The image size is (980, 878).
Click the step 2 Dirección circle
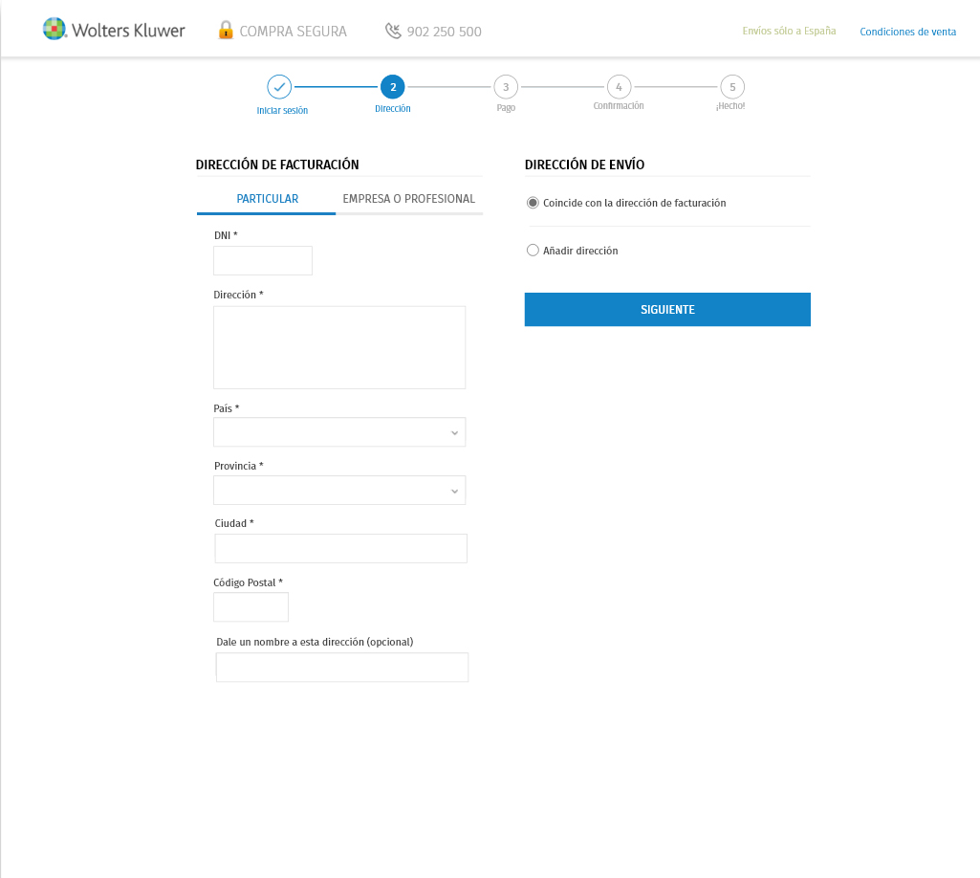point(392,87)
